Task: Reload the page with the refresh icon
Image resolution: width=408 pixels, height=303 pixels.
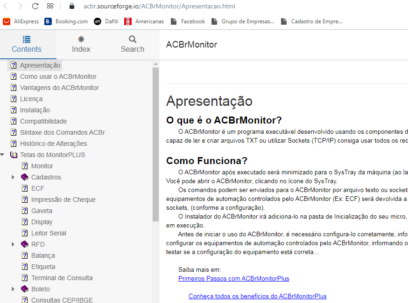Action: click(35, 6)
